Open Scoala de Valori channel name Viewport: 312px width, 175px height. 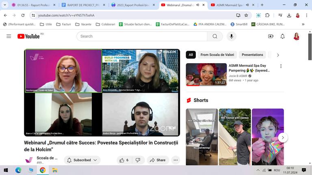tap(47, 158)
